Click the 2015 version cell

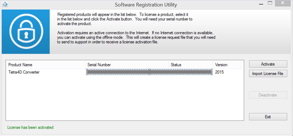pyautogui.click(x=219, y=72)
